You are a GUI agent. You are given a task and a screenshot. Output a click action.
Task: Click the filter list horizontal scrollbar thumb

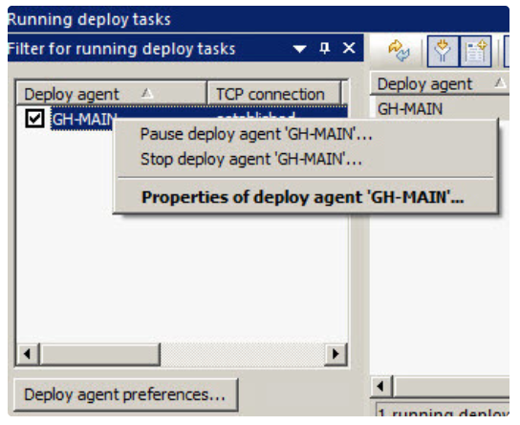point(99,354)
